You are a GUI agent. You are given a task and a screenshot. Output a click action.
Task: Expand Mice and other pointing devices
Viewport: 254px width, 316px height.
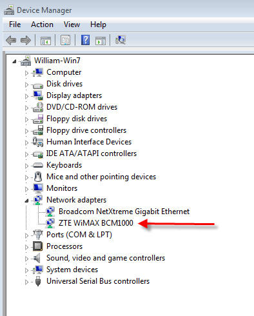(26, 177)
